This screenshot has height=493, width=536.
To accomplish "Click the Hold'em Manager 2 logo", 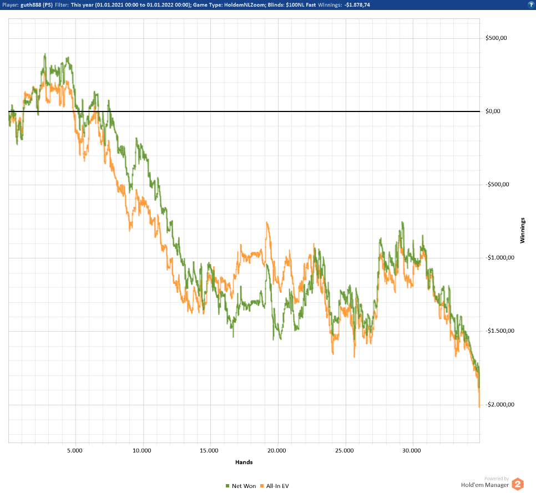I will [517, 484].
